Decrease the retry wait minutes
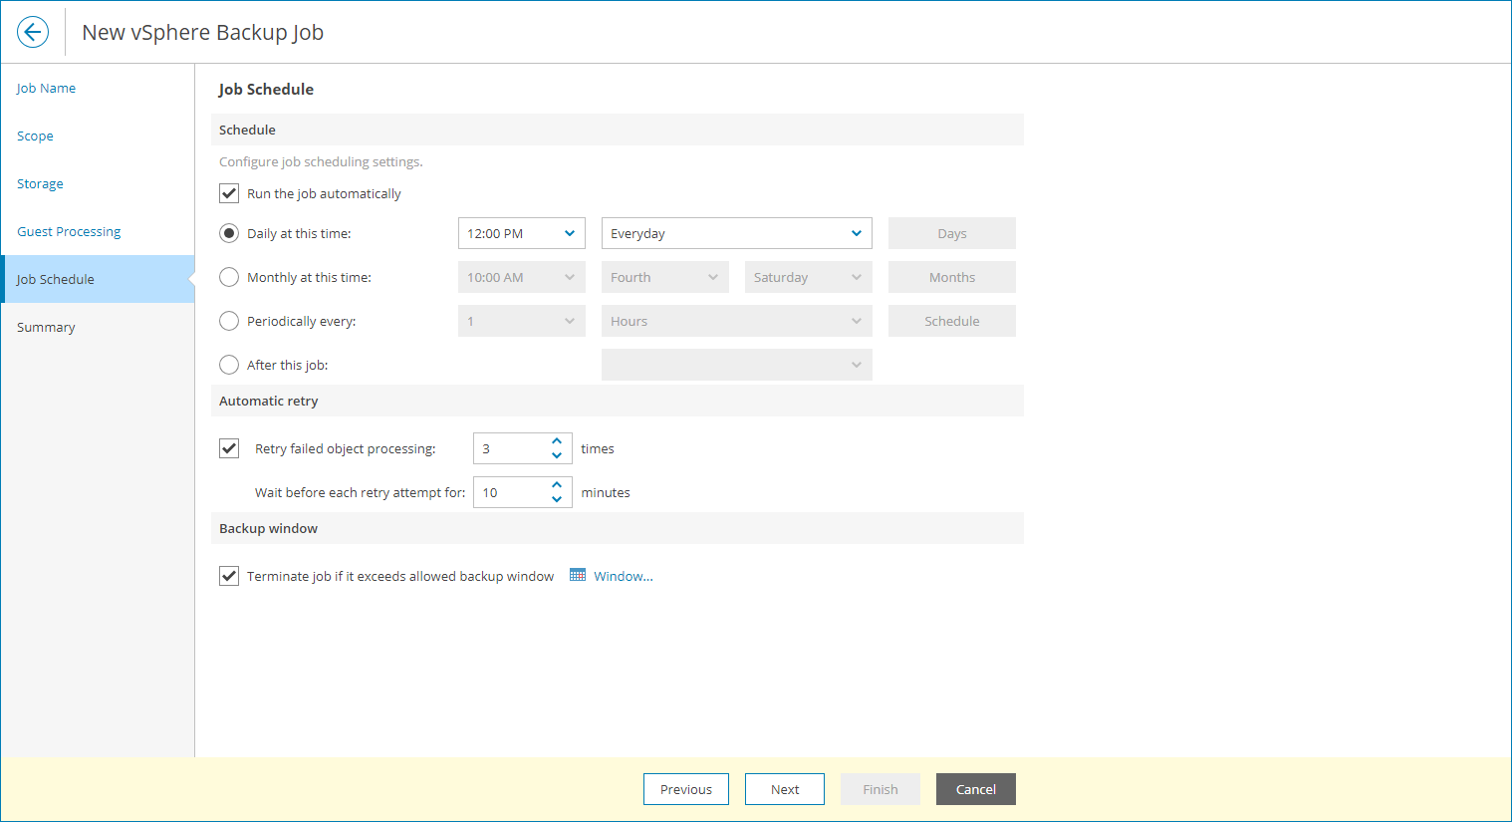 coord(557,499)
